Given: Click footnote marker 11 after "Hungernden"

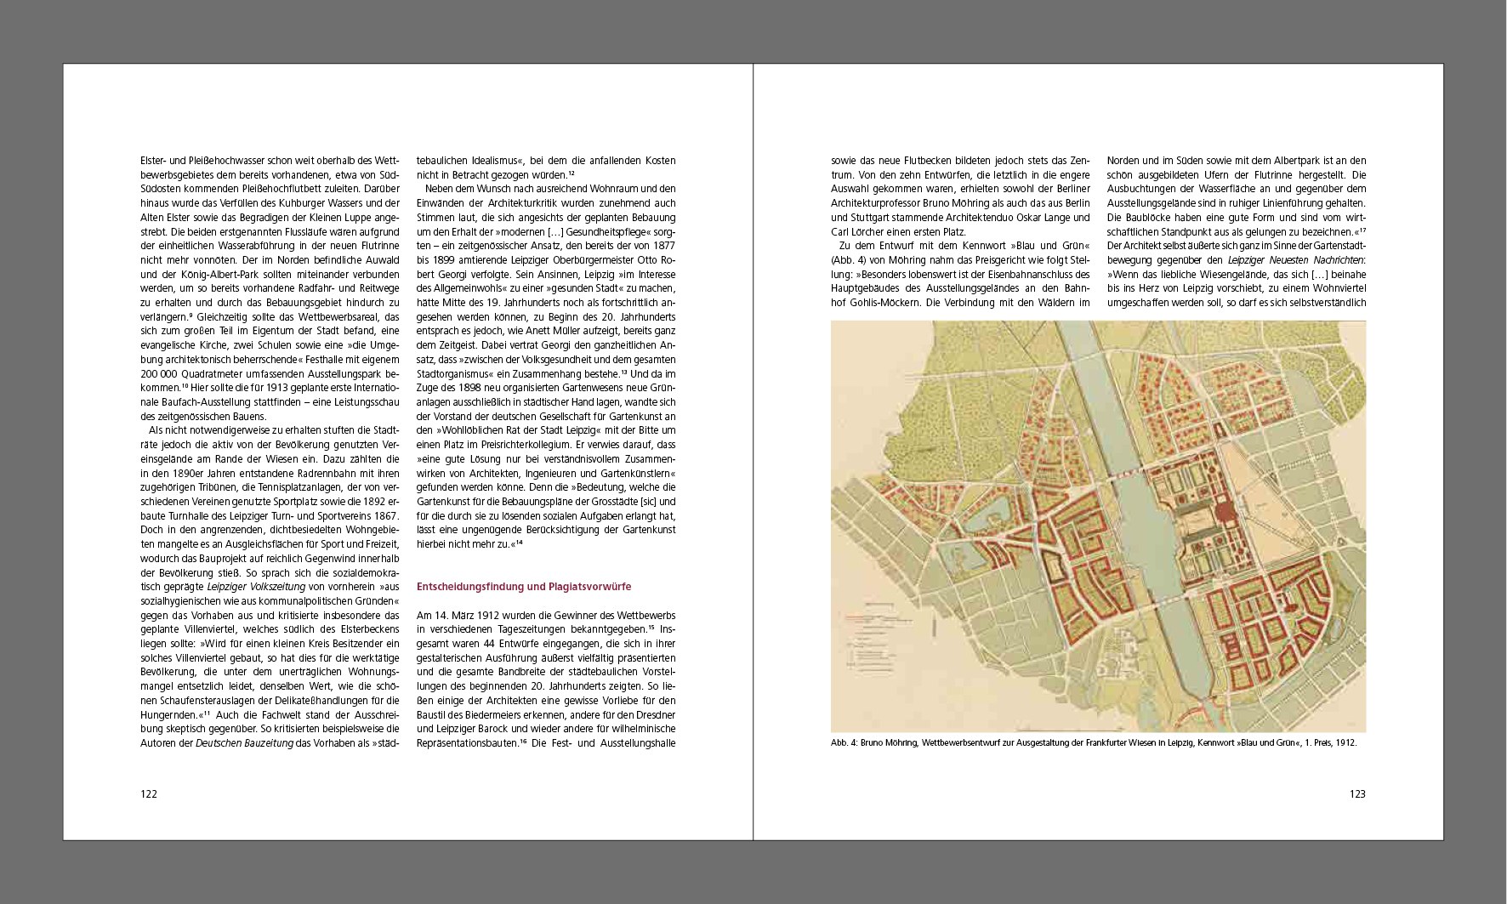Looking at the screenshot, I should point(206,714).
